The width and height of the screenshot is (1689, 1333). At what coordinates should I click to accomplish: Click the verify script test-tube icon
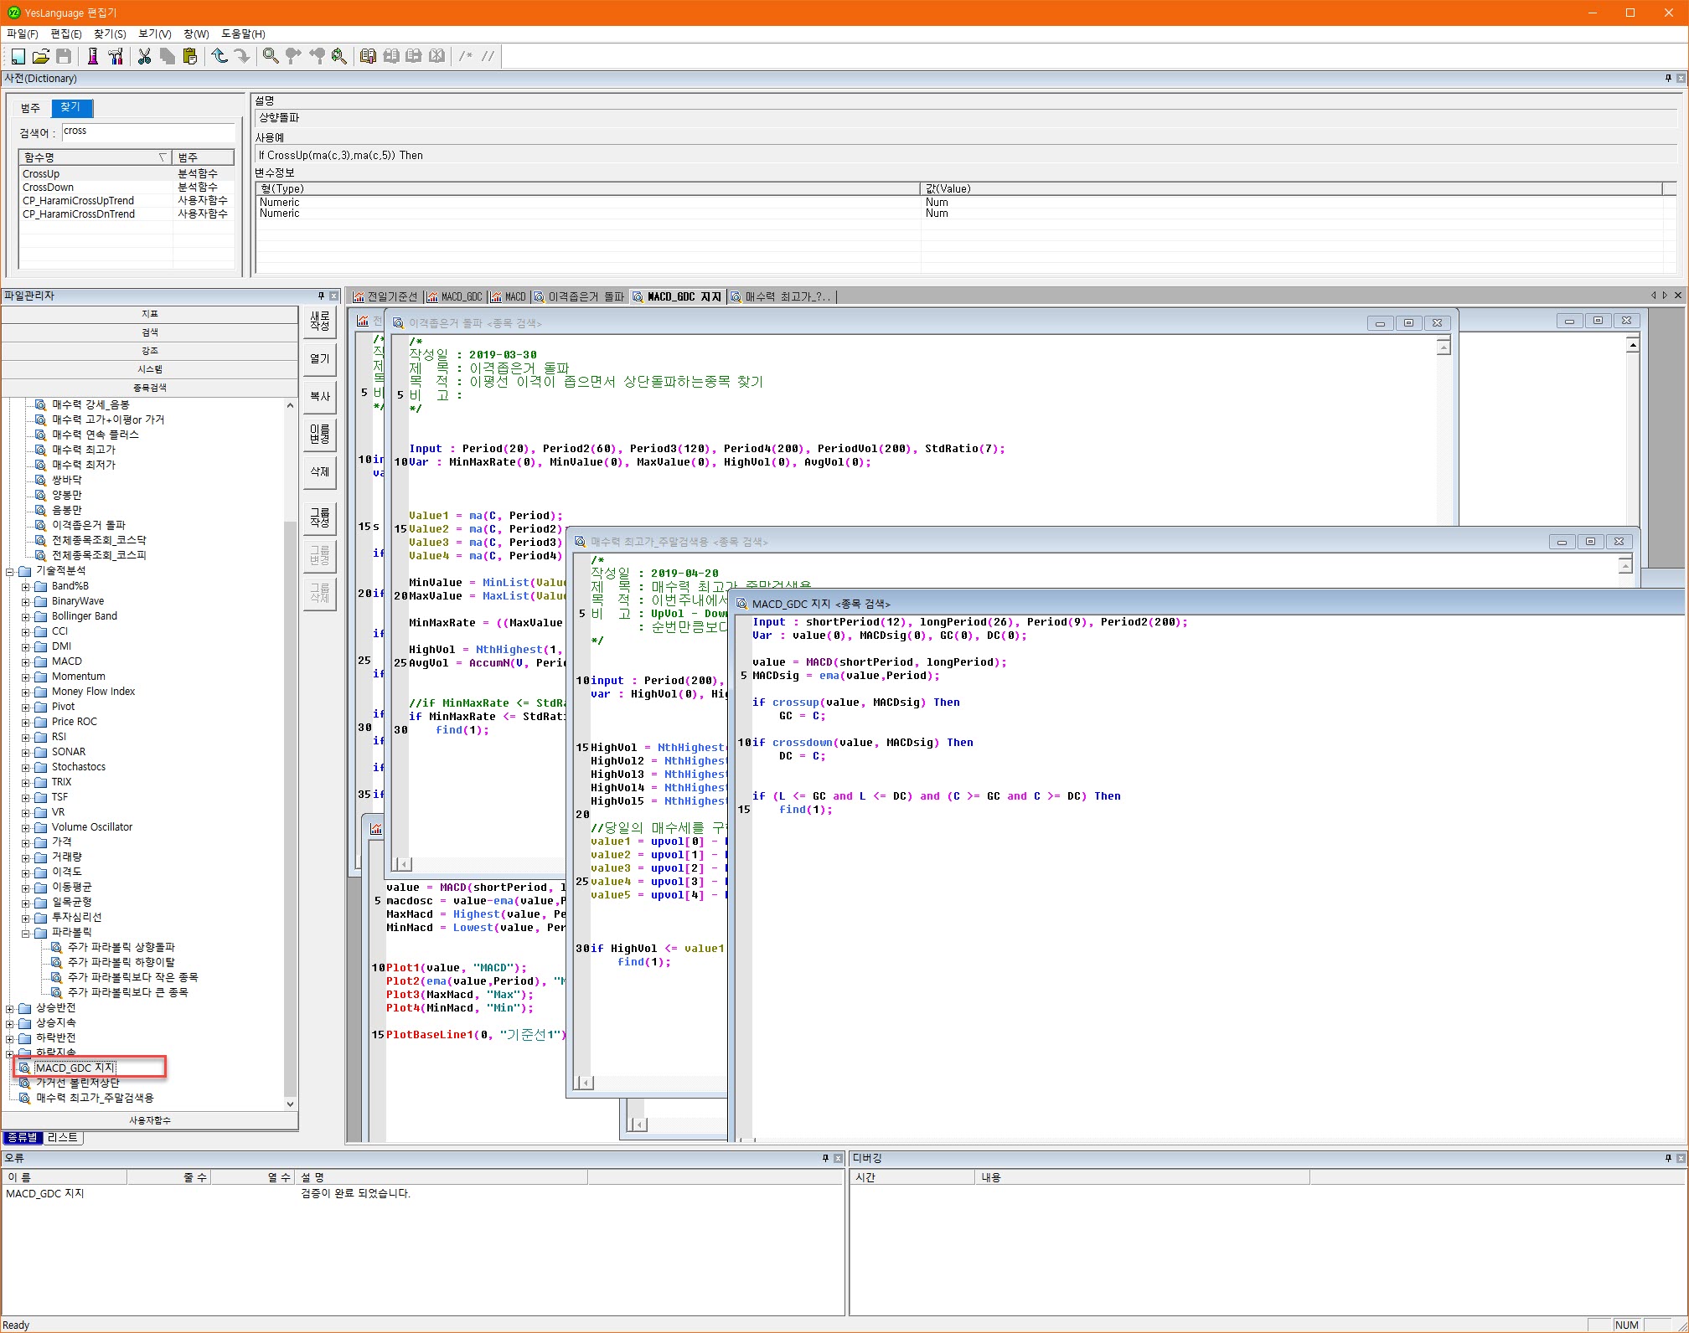click(x=93, y=56)
